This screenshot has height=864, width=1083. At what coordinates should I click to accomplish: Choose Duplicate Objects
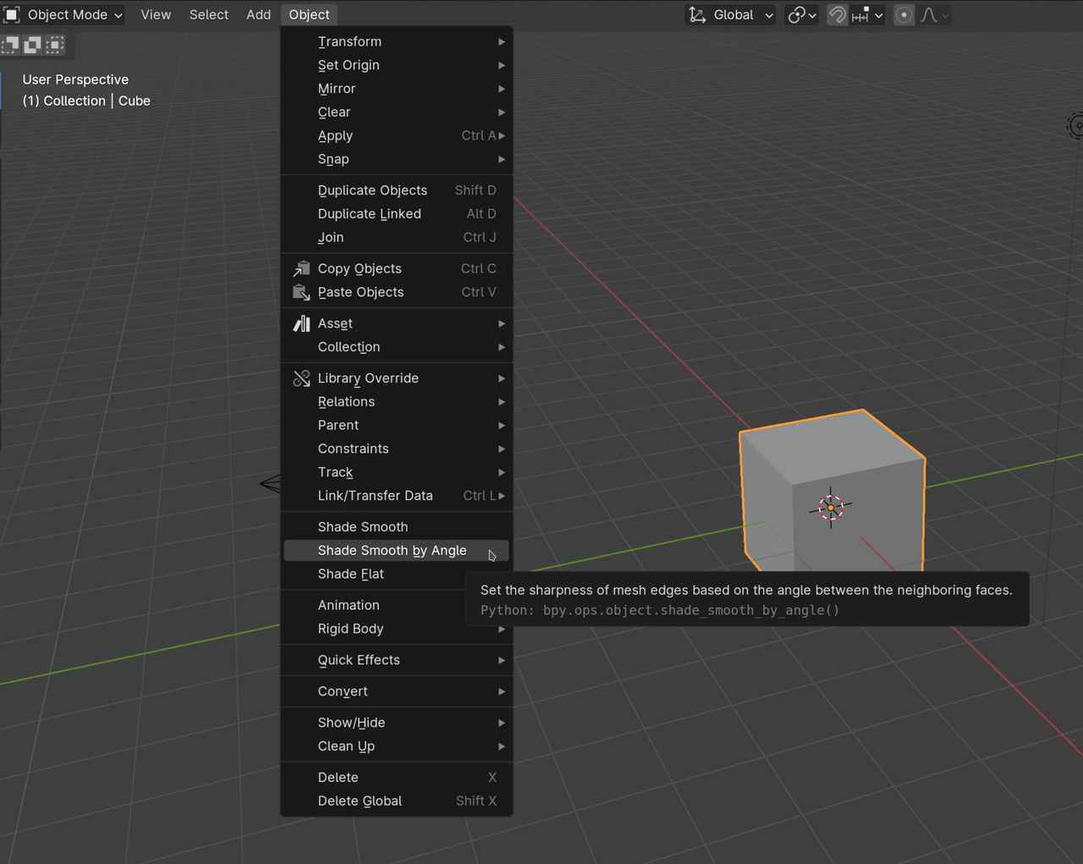pyautogui.click(x=396, y=190)
